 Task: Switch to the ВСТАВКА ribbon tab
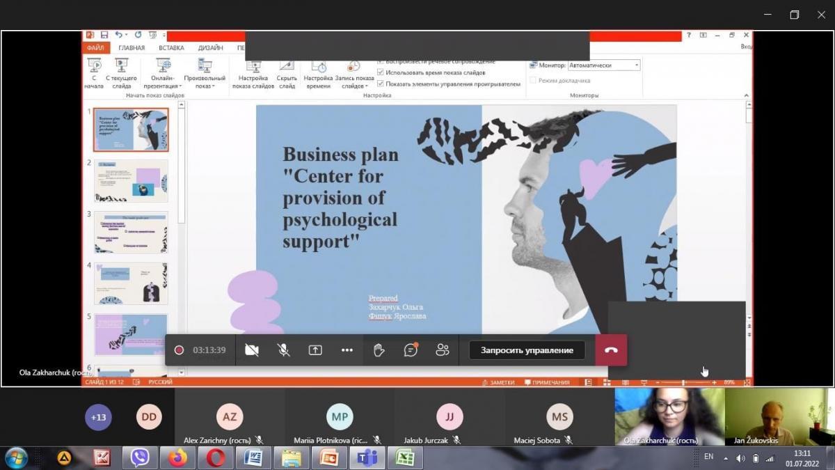171,48
